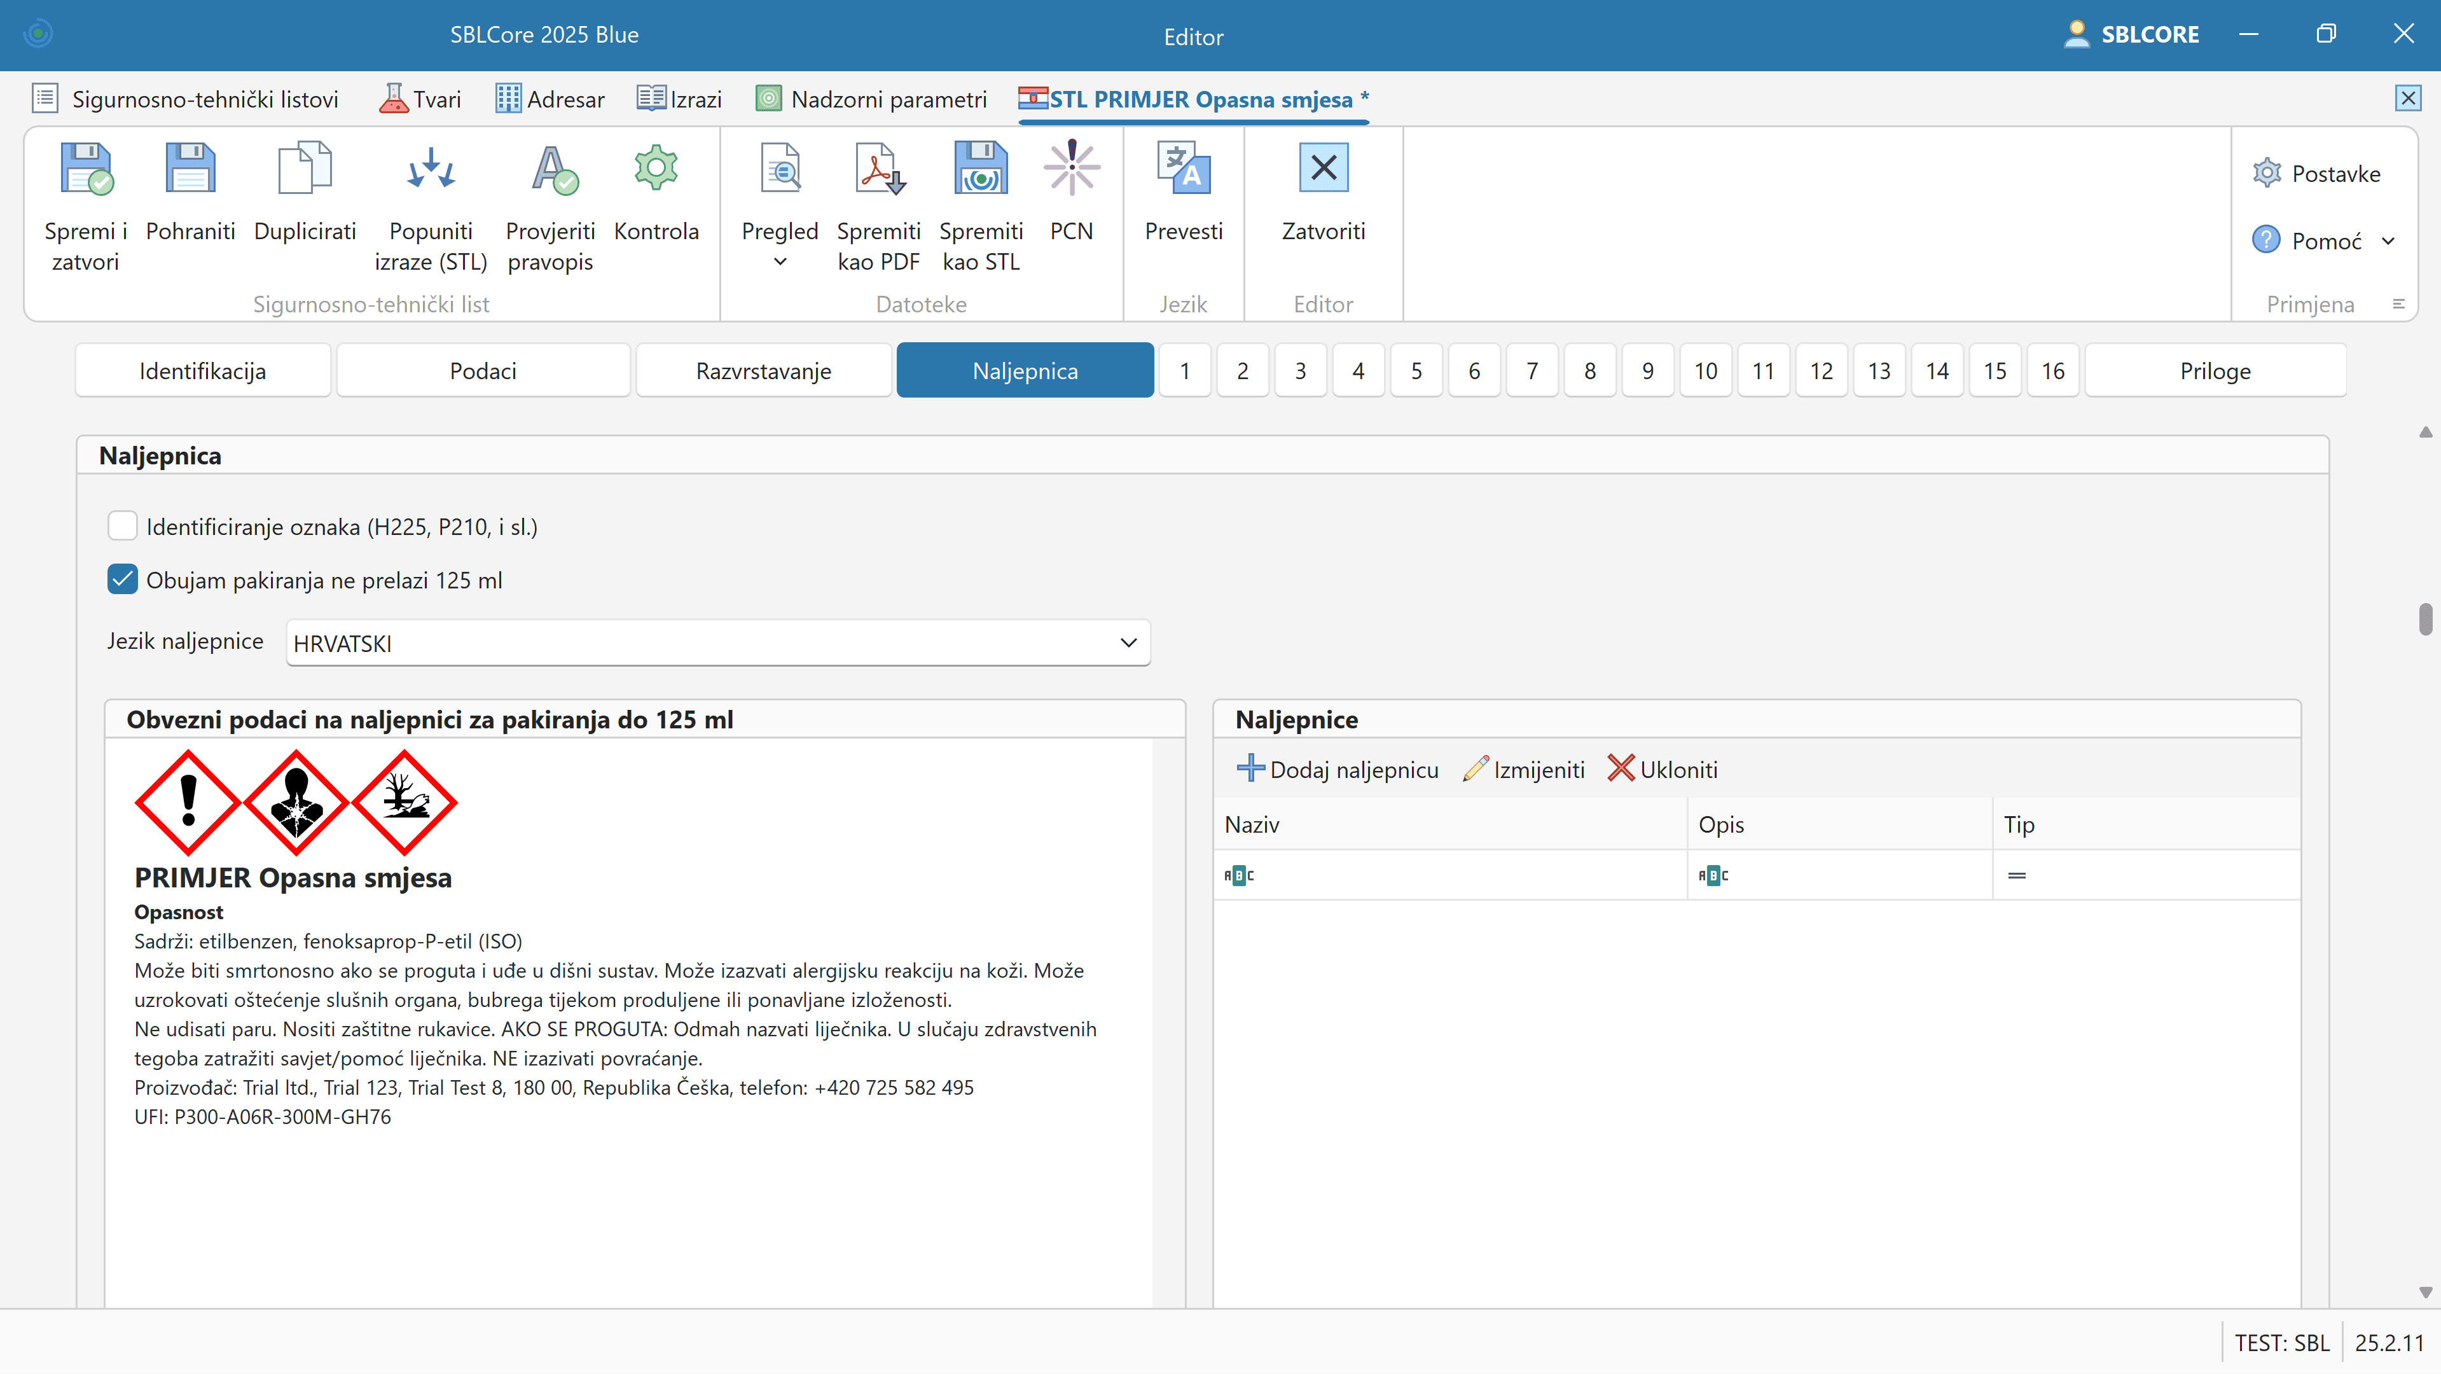Open the Priloge section tab
This screenshot has width=2441, height=1374.
click(x=2215, y=370)
